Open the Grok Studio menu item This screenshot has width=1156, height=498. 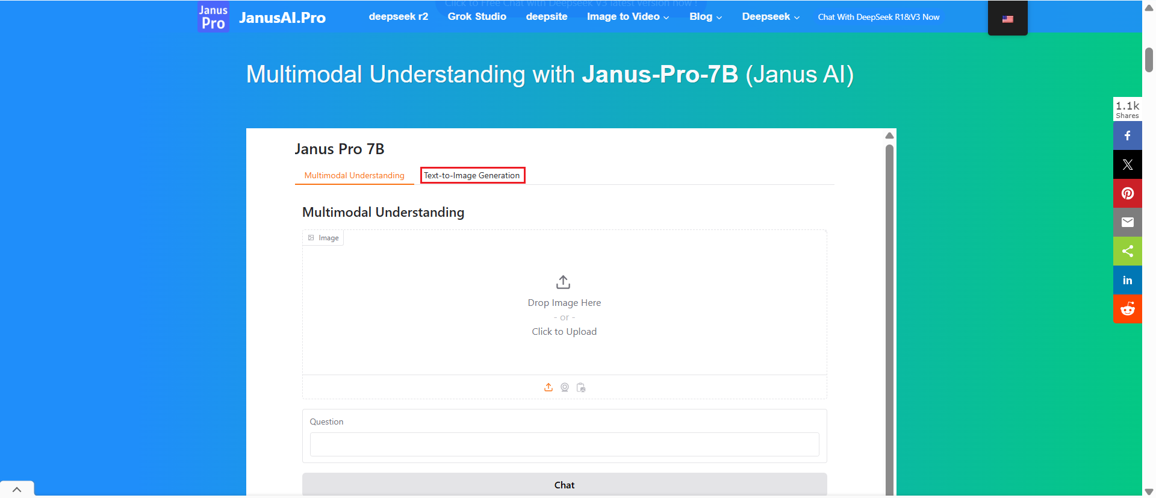(x=477, y=17)
